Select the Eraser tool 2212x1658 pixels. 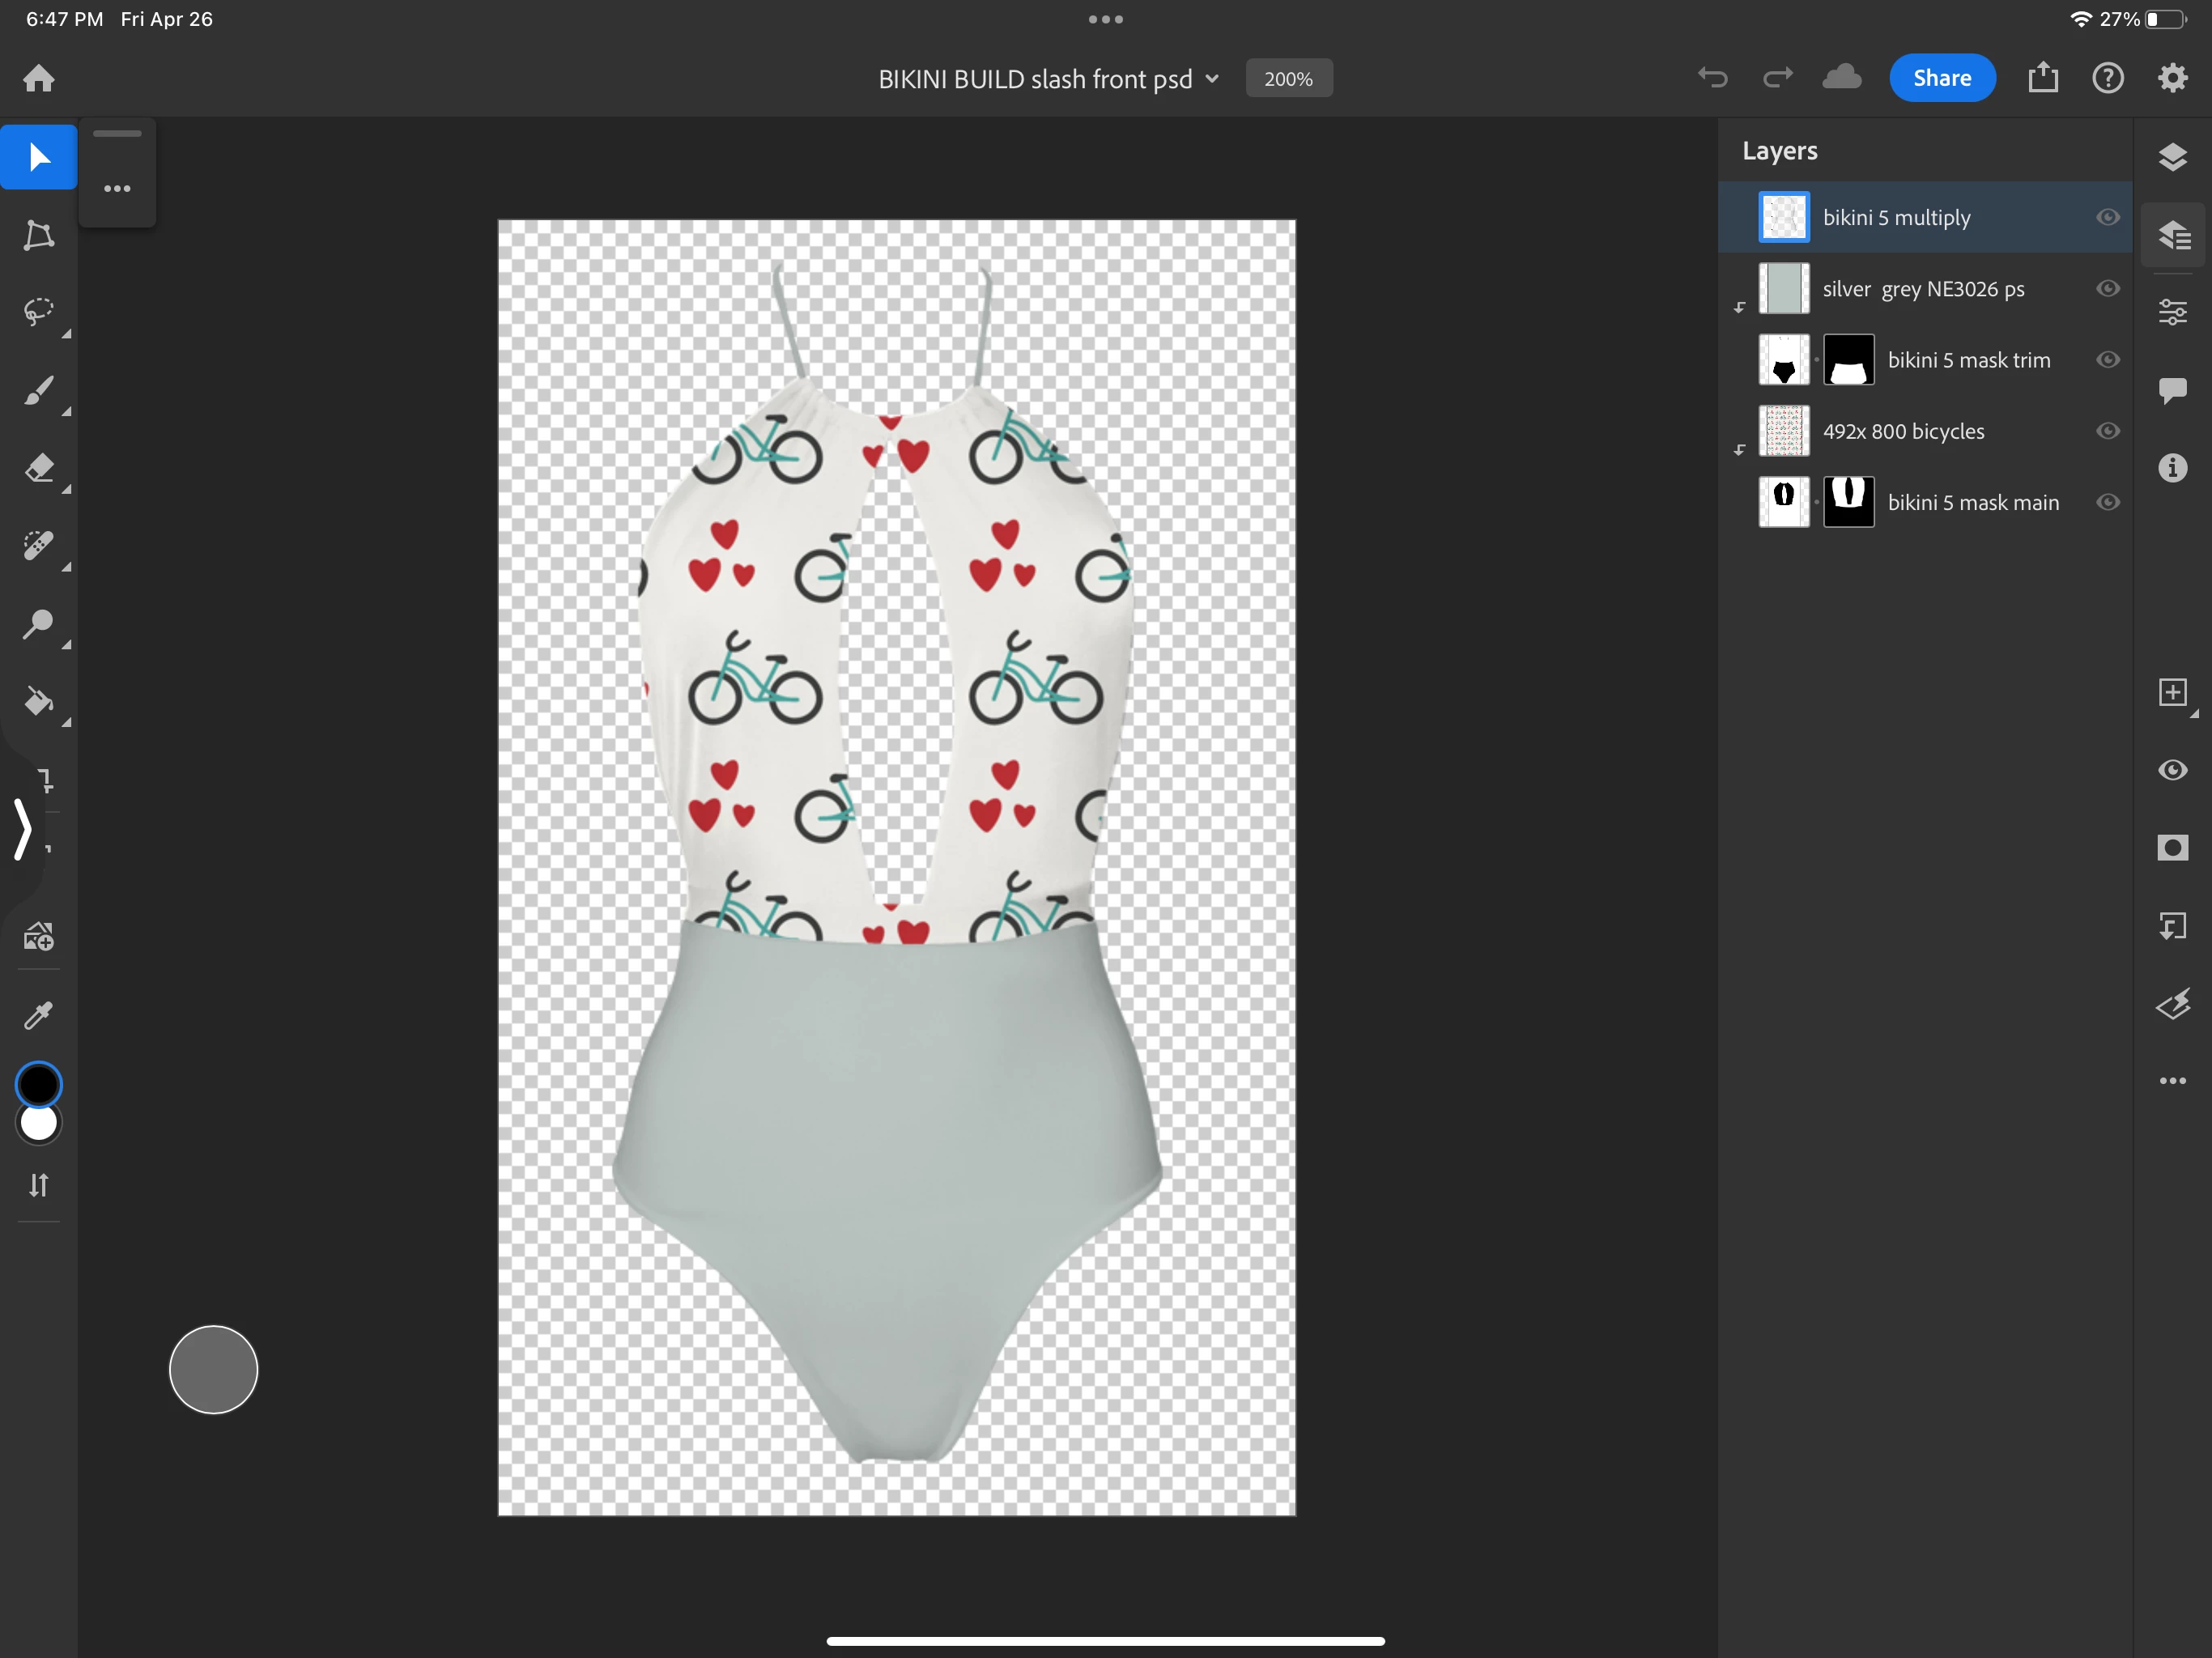38,468
